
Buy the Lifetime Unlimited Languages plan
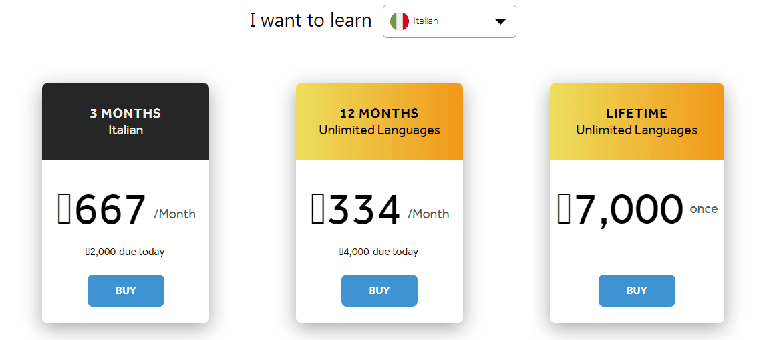click(x=637, y=291)
